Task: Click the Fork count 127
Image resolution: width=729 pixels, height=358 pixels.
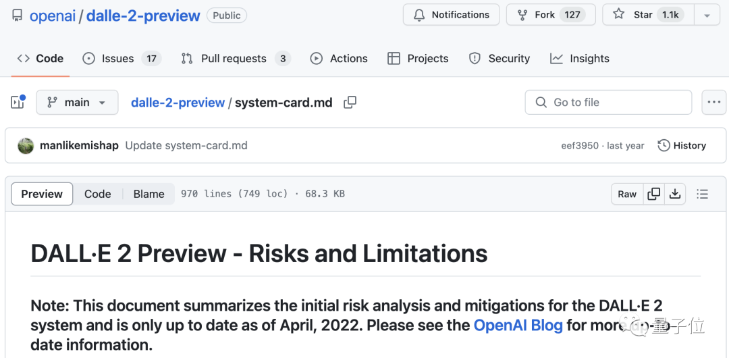Action: tap(572, 15)
